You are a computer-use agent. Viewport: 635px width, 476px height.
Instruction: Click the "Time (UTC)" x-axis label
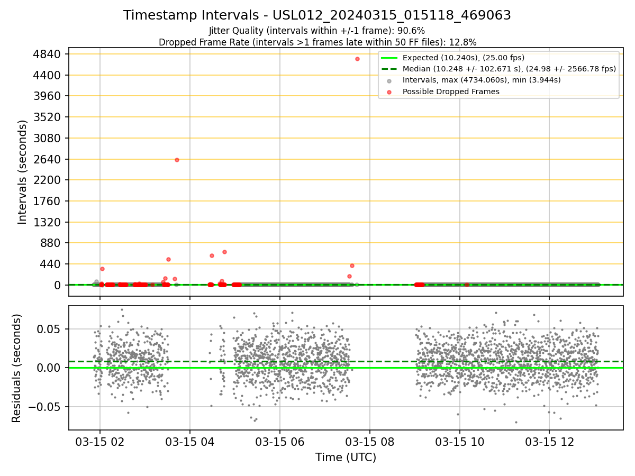pyautogui.click(x=346, y=457)
